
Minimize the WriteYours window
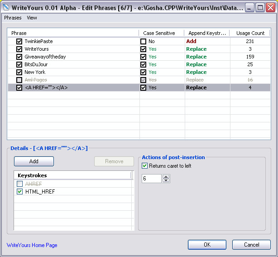[249, 8]
